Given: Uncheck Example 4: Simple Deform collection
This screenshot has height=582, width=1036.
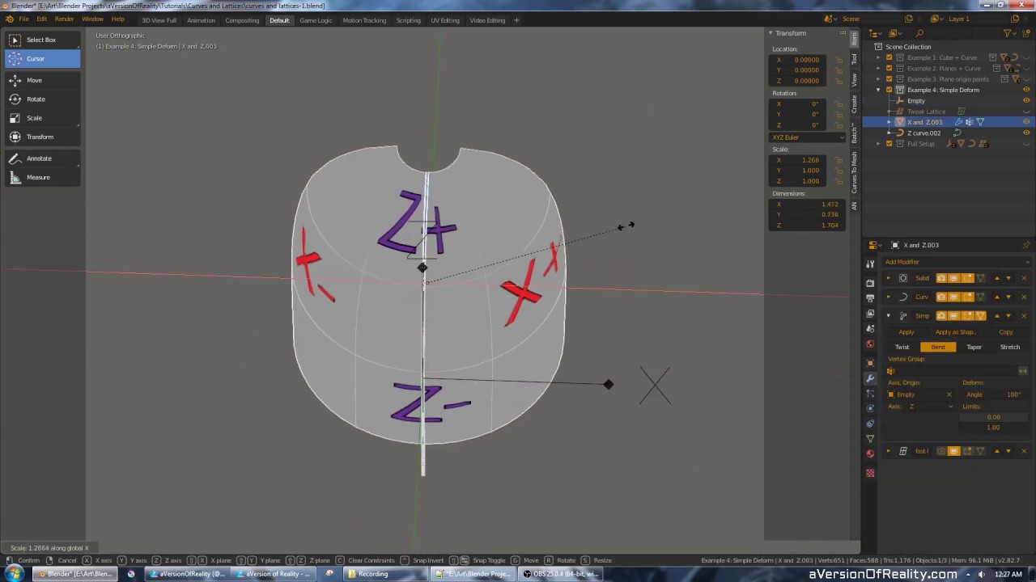Looking at the screenshot, I should [890, 90].
